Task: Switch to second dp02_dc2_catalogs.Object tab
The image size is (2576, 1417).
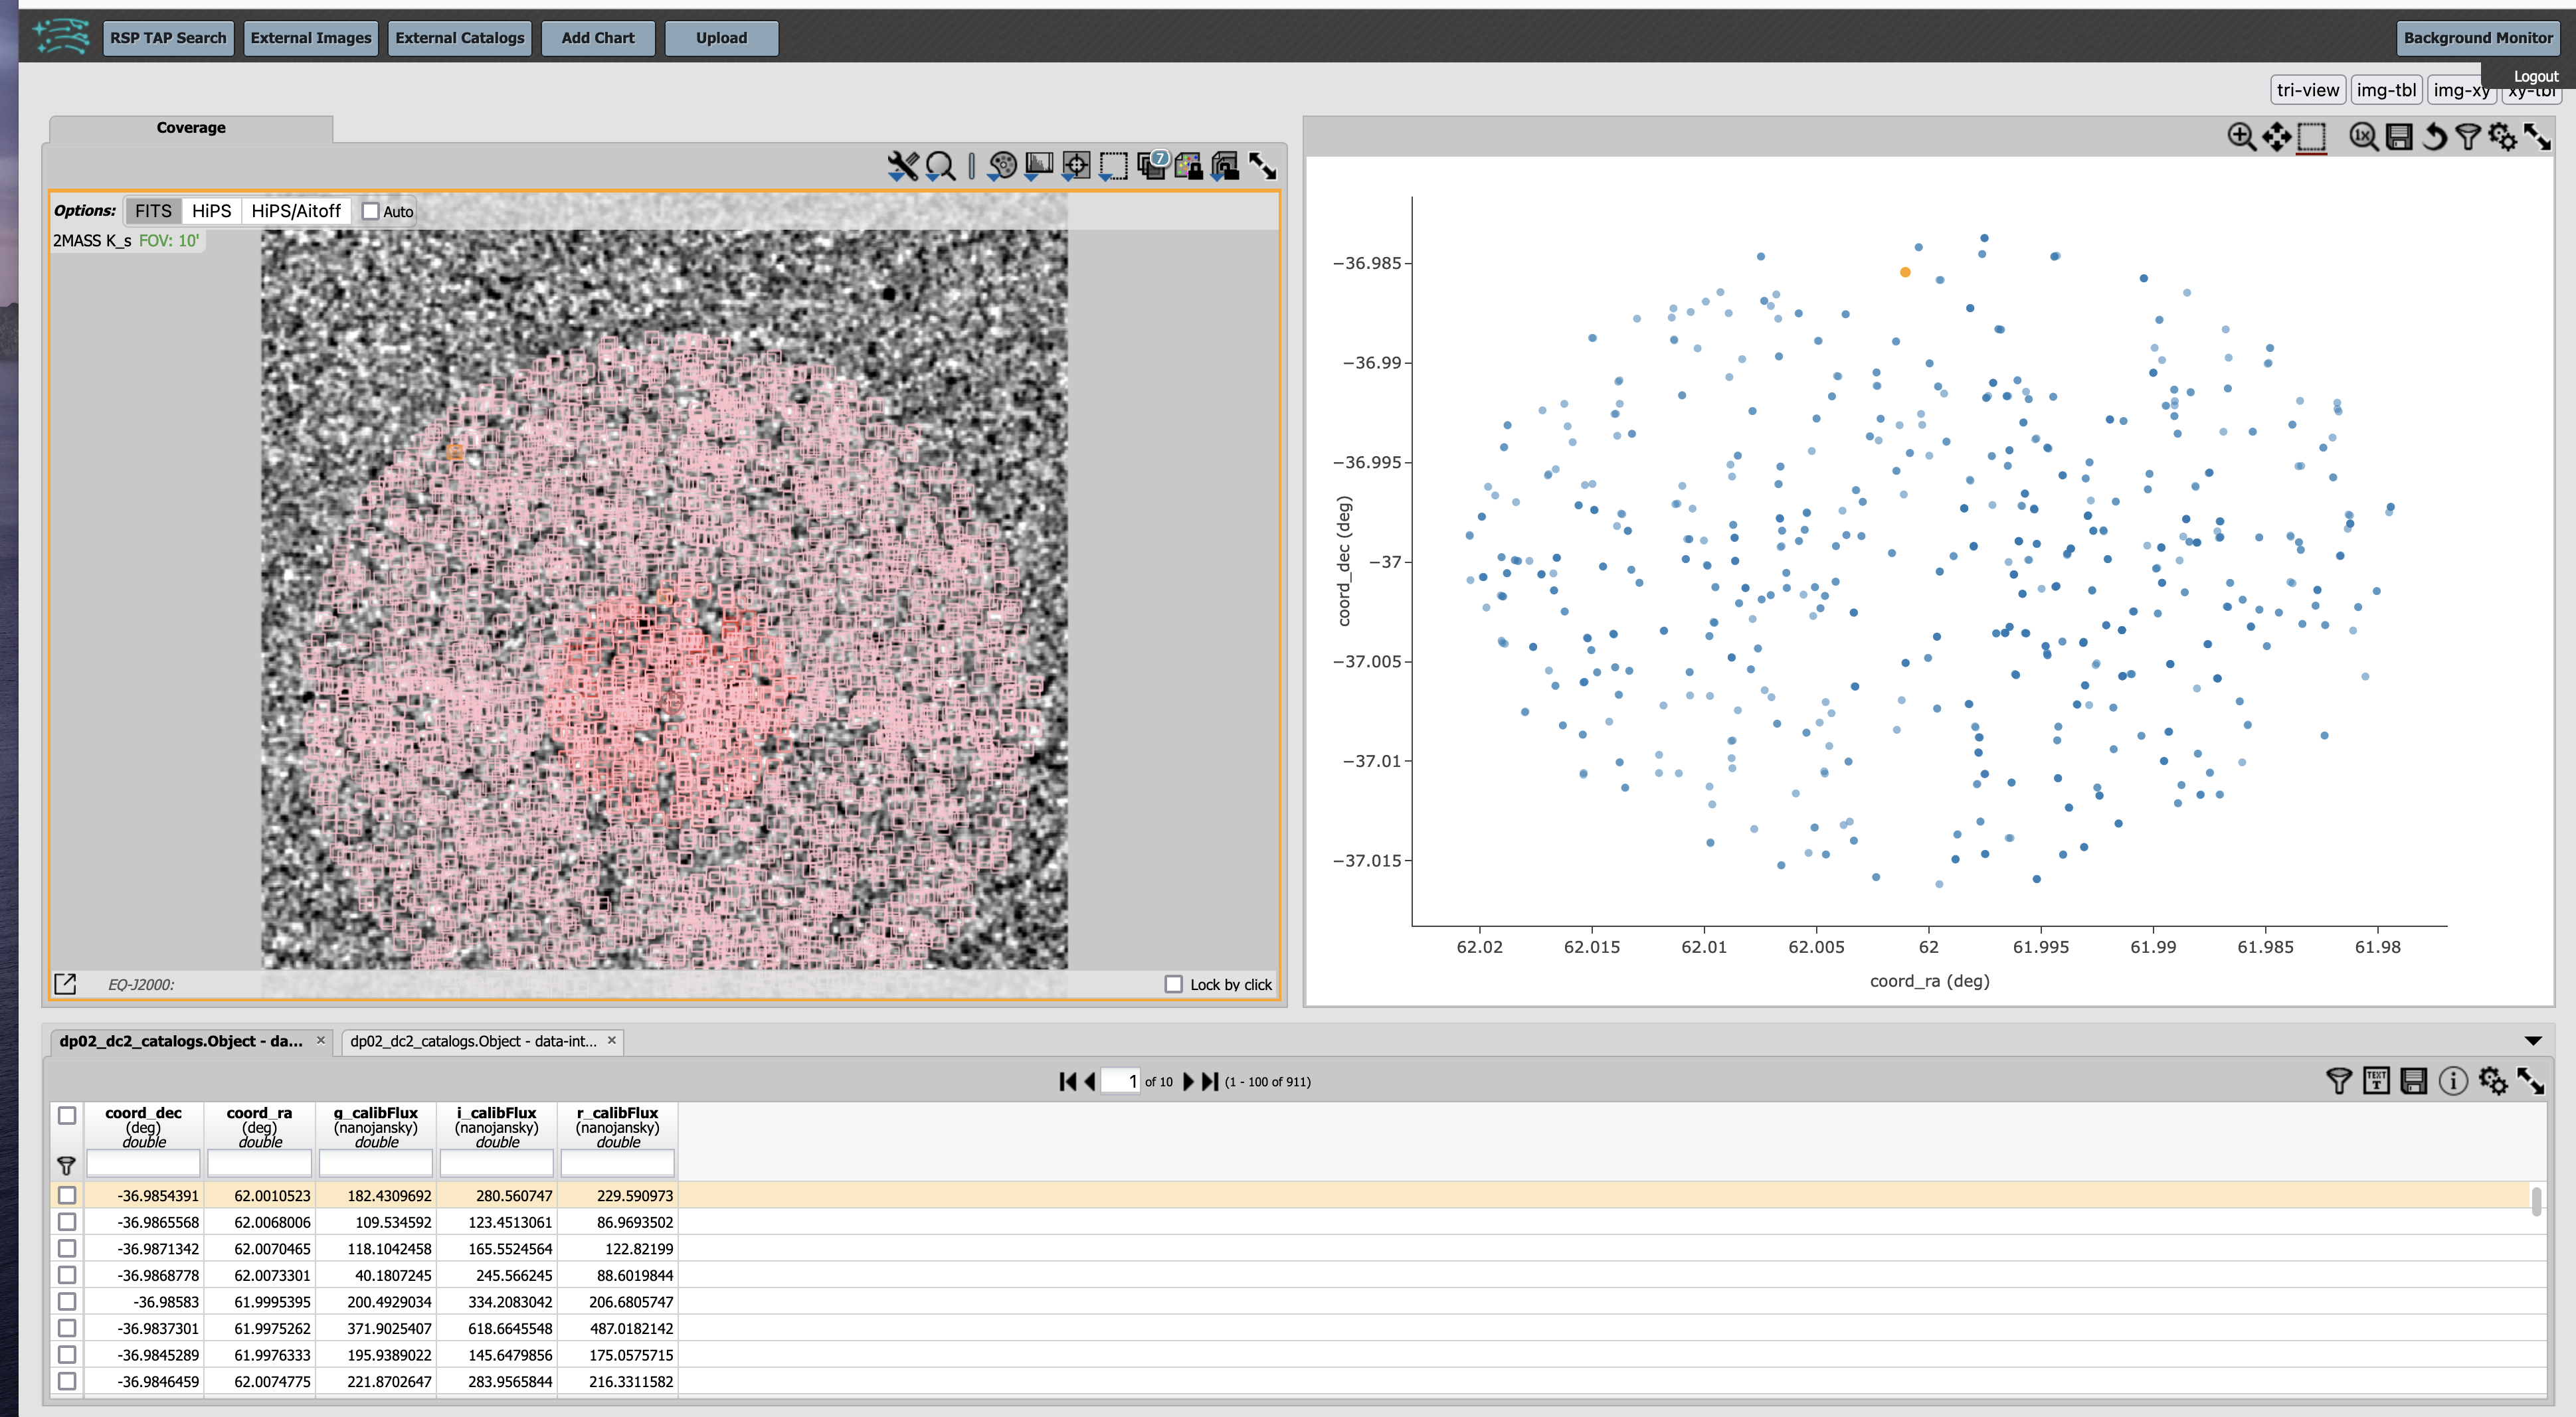Action: tap(473, 1041)
